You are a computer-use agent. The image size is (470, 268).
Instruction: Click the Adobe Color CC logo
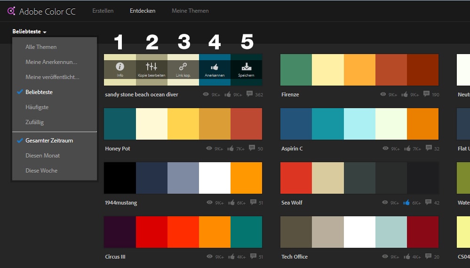pos(12,11)
